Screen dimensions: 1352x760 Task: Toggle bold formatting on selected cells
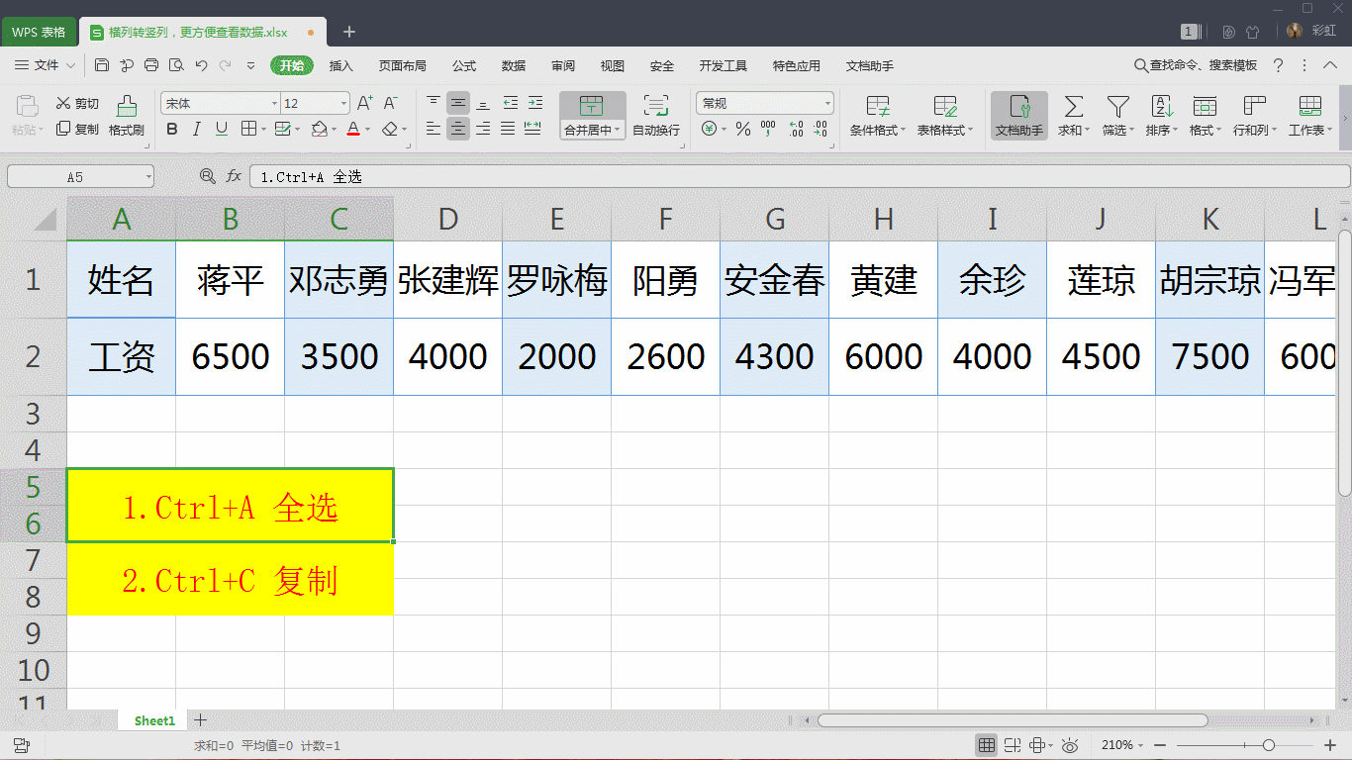pyautogui.click(x=170, y=129)
